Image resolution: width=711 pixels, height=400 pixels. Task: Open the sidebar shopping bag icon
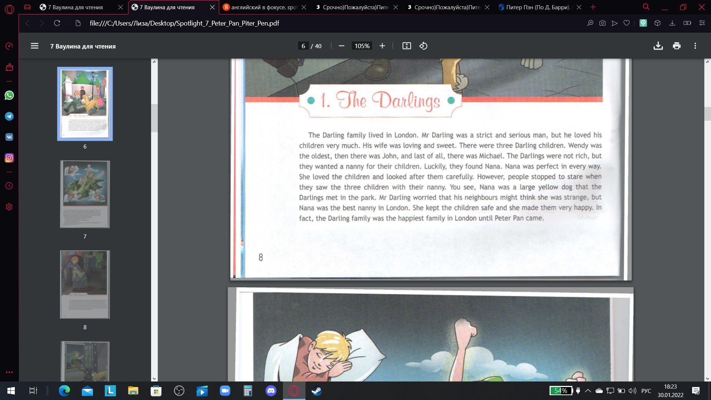click(x=9, y=67)
